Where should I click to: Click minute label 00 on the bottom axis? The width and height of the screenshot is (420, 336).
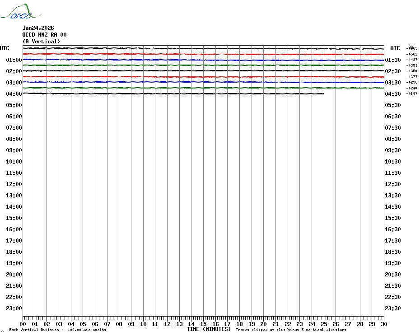pyautogui.click(x=23, y=324)
